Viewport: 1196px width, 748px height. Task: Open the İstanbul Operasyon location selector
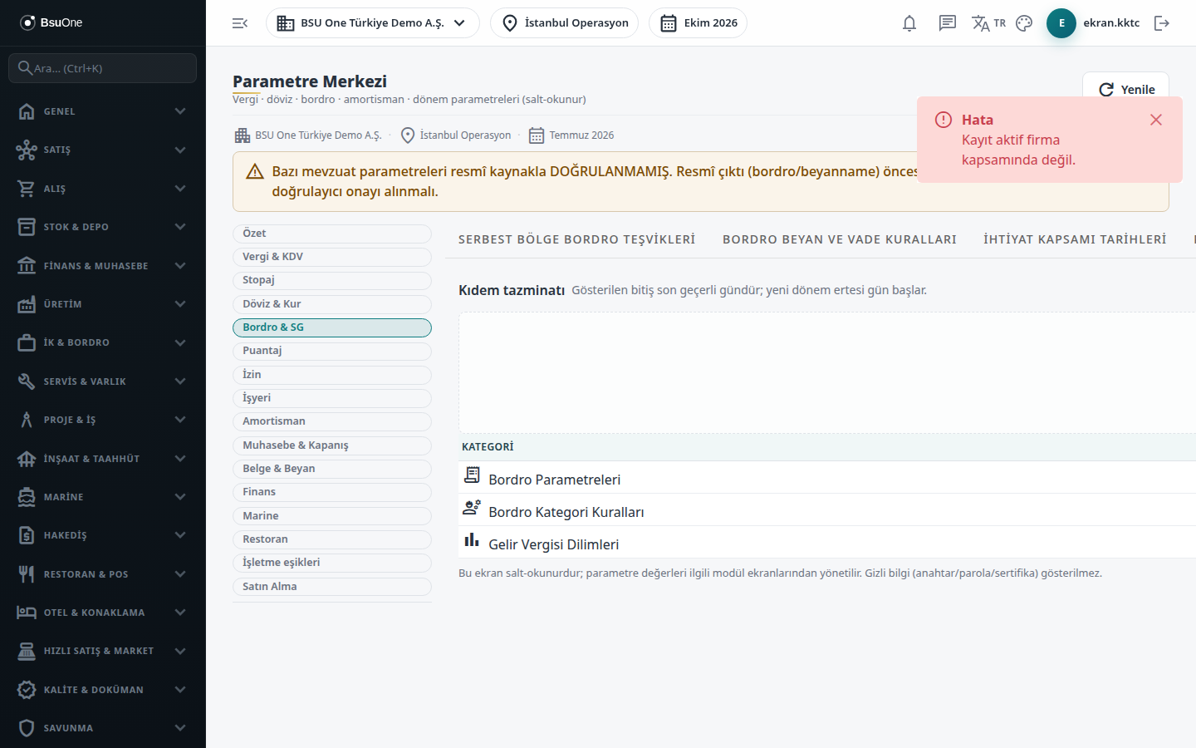(564, 23)
